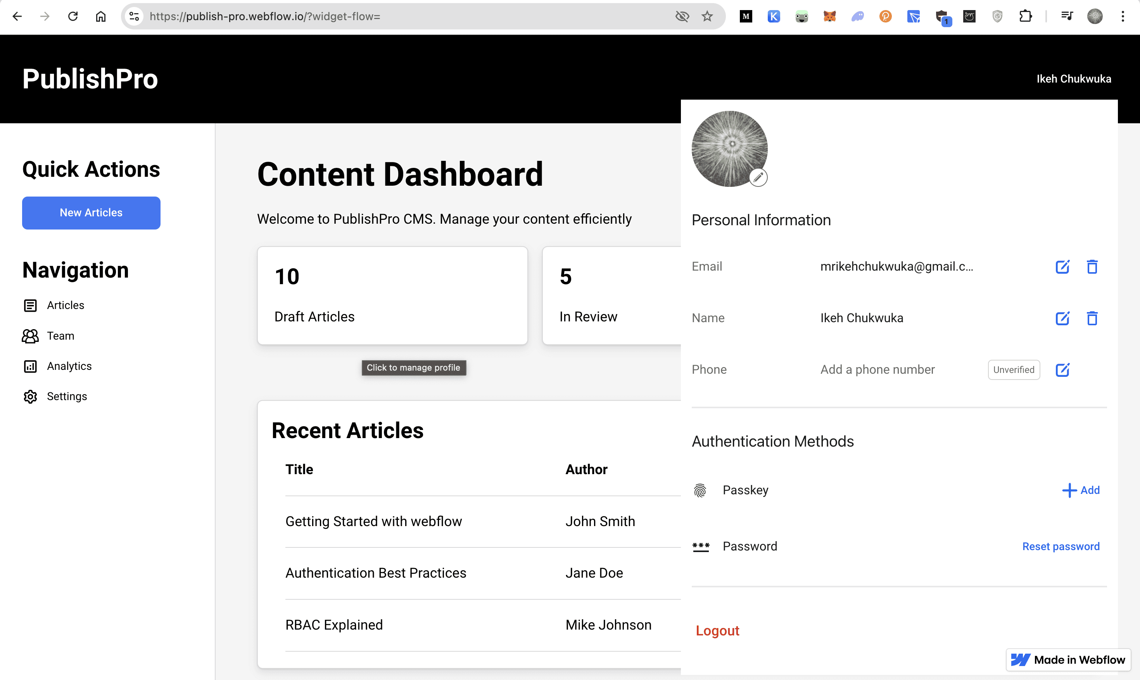The image size is (1140, 680).
Task: Click the New Articles button
Action: pyautogui.click(x=91, y=213)
